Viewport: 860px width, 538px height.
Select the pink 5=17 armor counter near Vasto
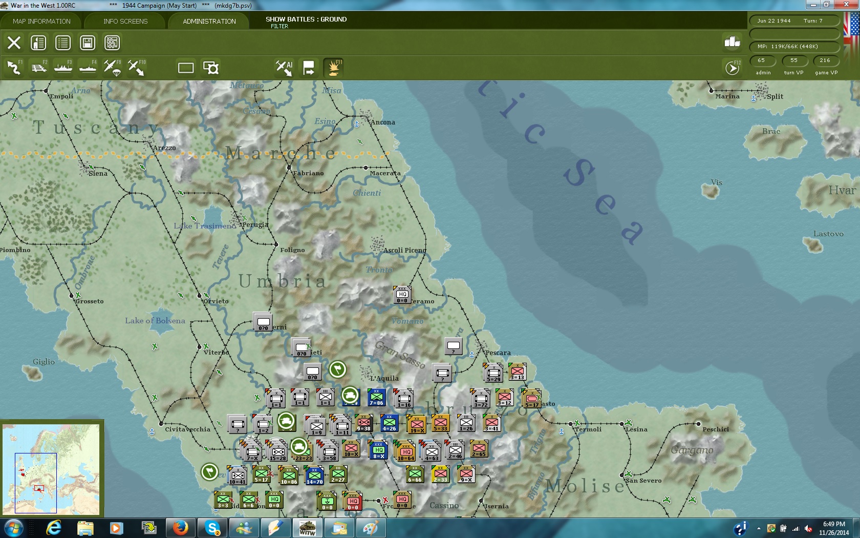click(x=531, y=399)
